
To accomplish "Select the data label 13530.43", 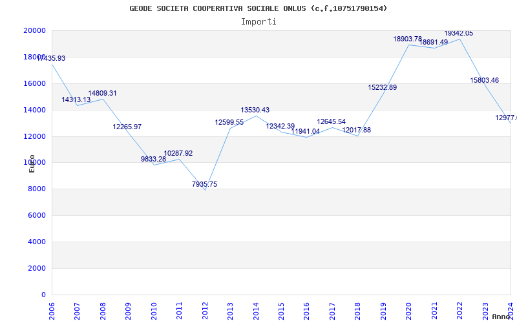I will point(255,110).
